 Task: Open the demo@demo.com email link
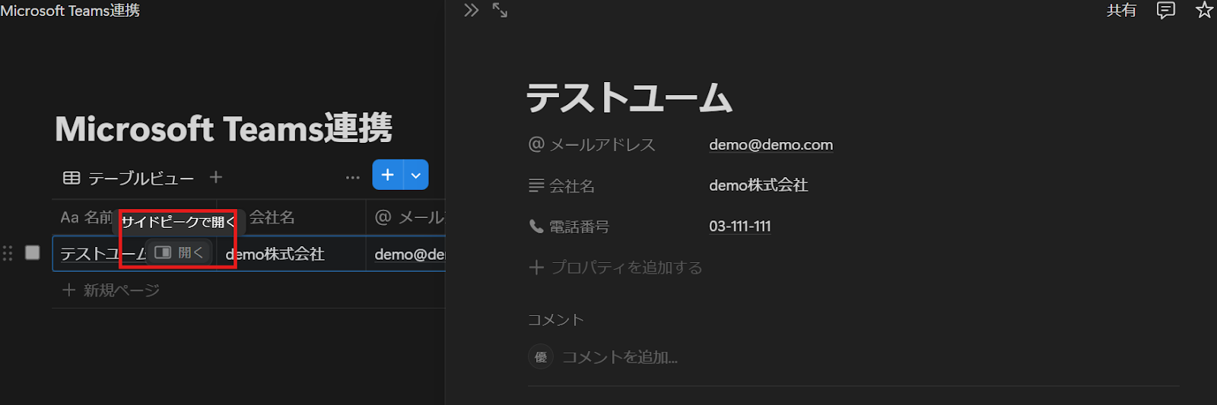[771, 144]
